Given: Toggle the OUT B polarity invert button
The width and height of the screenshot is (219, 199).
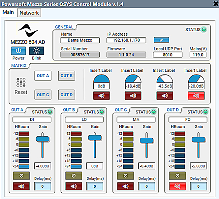Looking at the screenshot, I should click(74, 176).
